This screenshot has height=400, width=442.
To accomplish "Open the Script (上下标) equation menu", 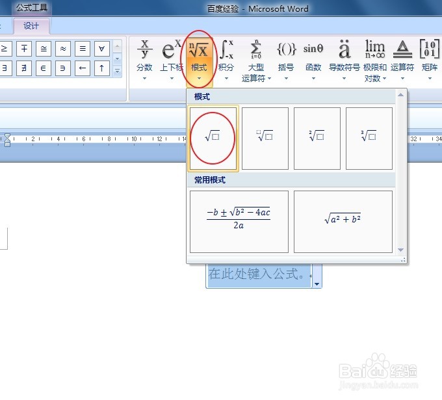I will [x=172, y=60].
